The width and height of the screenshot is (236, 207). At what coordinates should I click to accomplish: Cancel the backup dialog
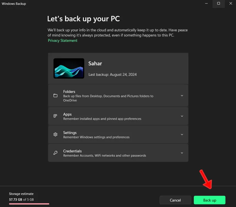(175, 200)
